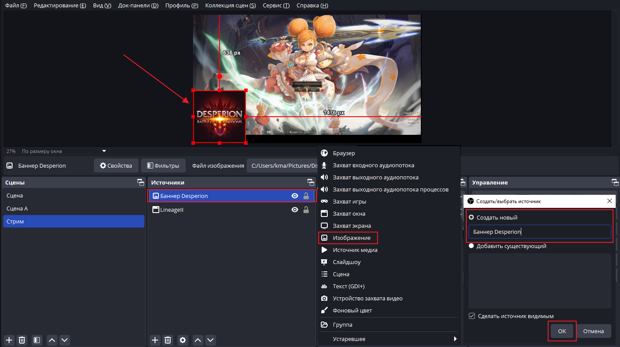
Task: Open the Сервис menu
Action: tap(276, 6)
